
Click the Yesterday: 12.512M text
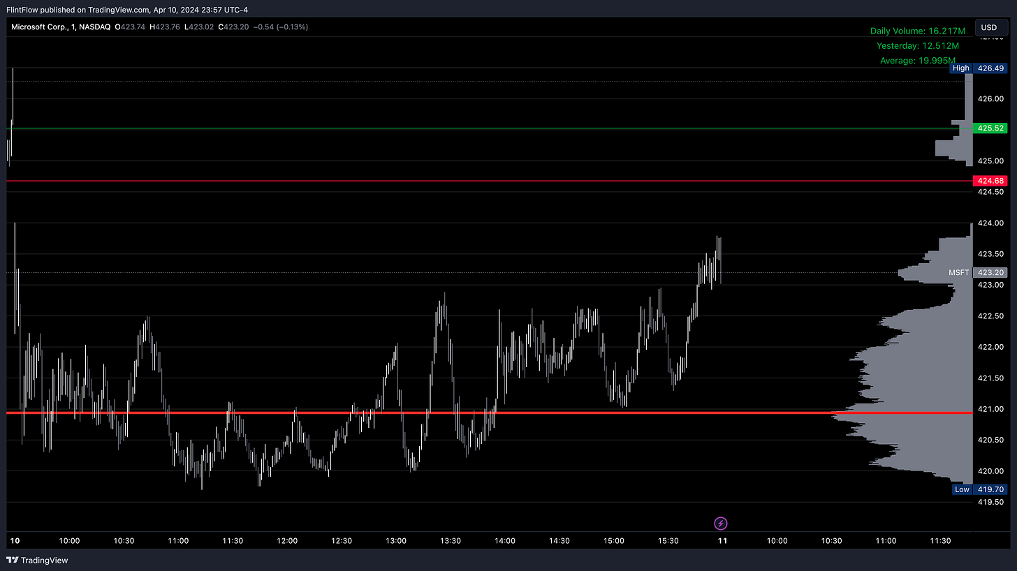918,45
